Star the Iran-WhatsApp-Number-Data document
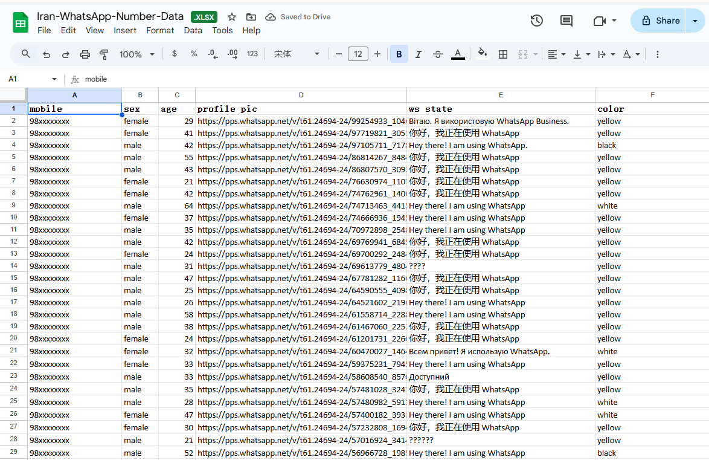Viewport: 709px width, 460px height. pos(232,17)
